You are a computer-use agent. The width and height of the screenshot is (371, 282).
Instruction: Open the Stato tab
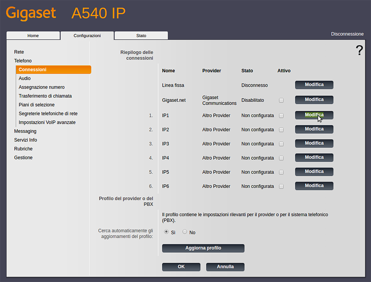coord(141,36)
